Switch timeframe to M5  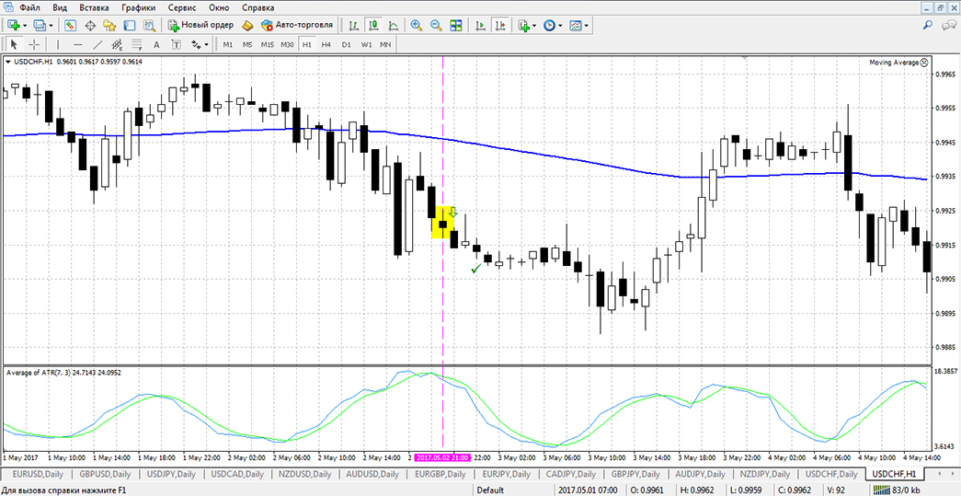tap(247, 45)
